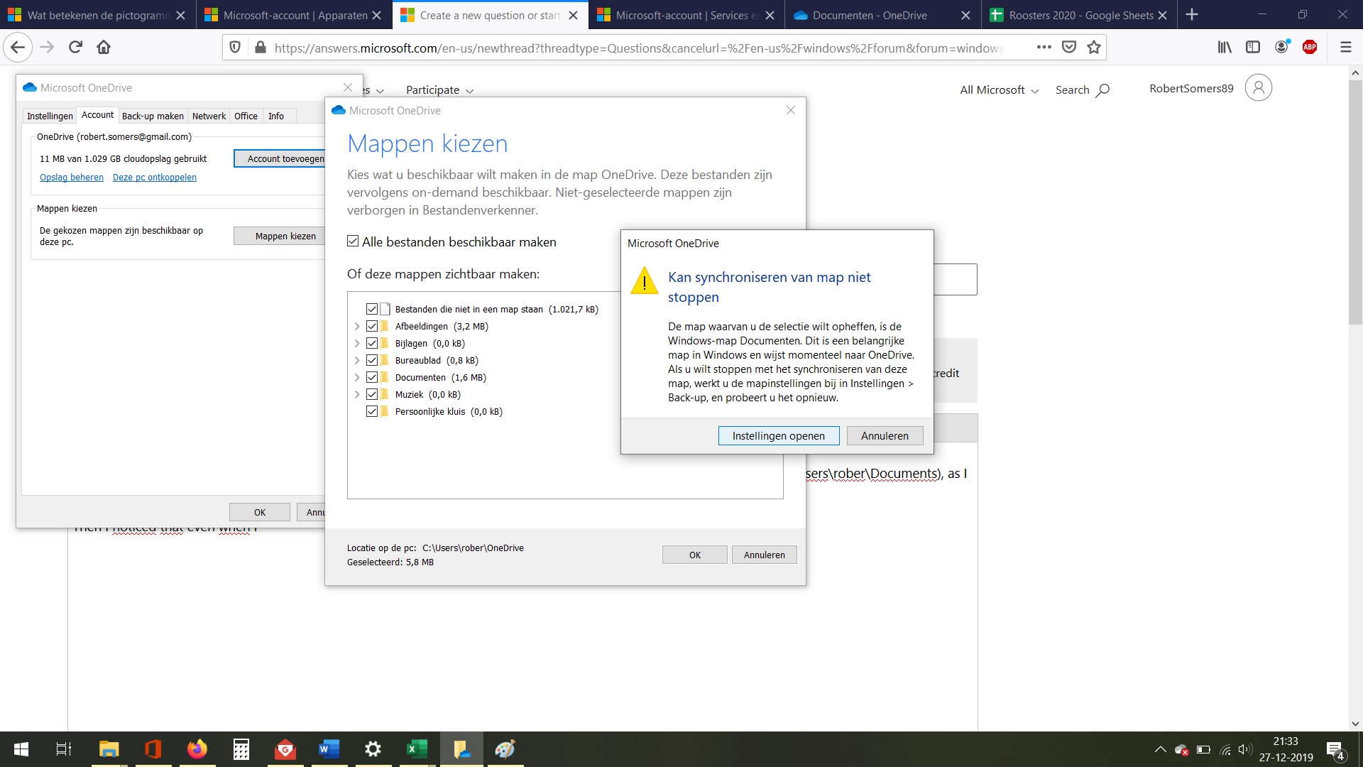Screen dimensions: 1363x767
Task: Uncheck the Bijlagen folder checkbox
Action: tap(372, 343)
